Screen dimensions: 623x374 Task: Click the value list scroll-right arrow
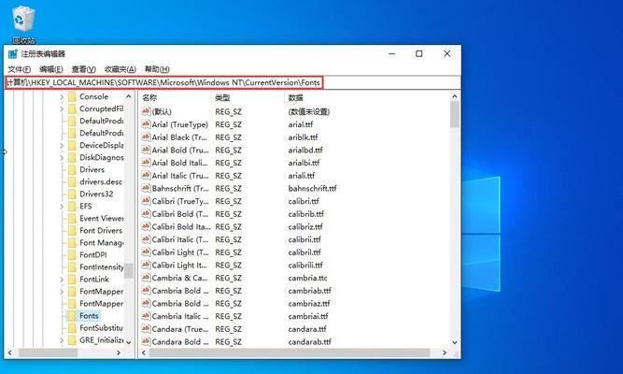(x=445, y=352)
